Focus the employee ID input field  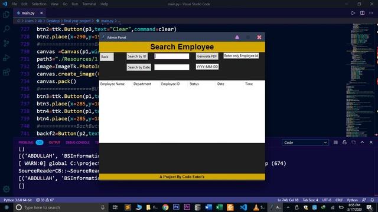click(x=172, y=57)
